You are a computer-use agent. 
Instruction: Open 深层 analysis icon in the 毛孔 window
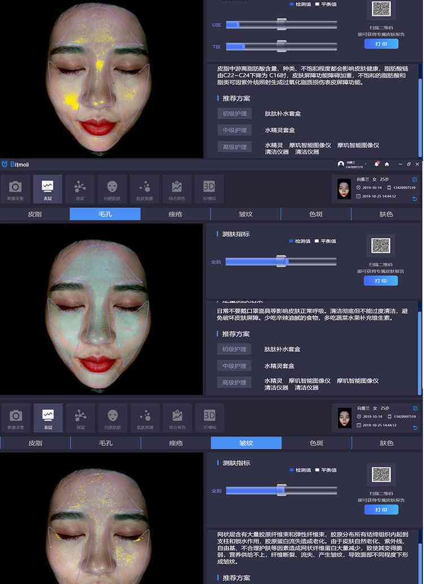pos(80,189)
